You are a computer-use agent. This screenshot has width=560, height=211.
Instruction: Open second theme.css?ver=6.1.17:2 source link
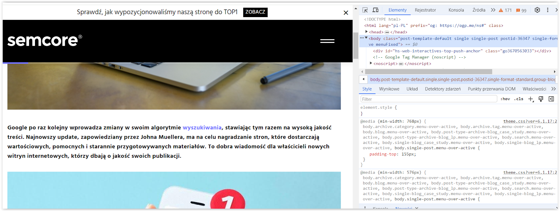click(530, 172)
